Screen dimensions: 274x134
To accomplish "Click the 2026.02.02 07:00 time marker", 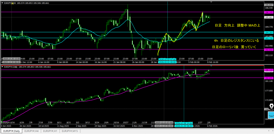I will tap(167, 59).
